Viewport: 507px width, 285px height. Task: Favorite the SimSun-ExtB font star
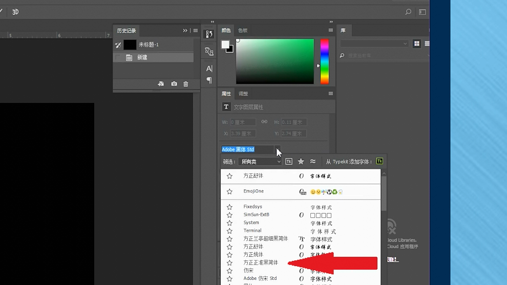229,215
